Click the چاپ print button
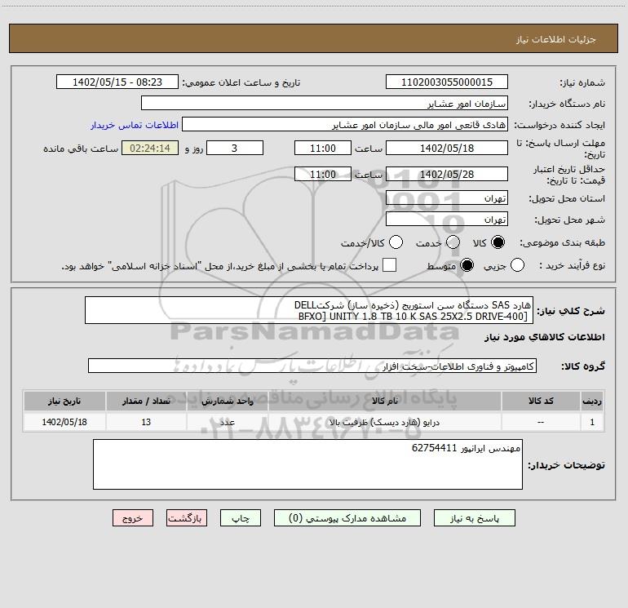628x608 pixels. (241, 518)
